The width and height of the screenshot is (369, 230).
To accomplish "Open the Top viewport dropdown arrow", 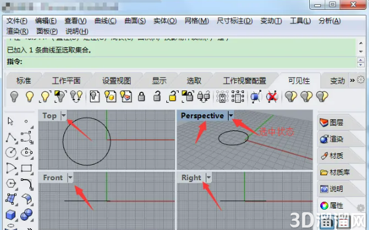I will click(x=64, y=116).
